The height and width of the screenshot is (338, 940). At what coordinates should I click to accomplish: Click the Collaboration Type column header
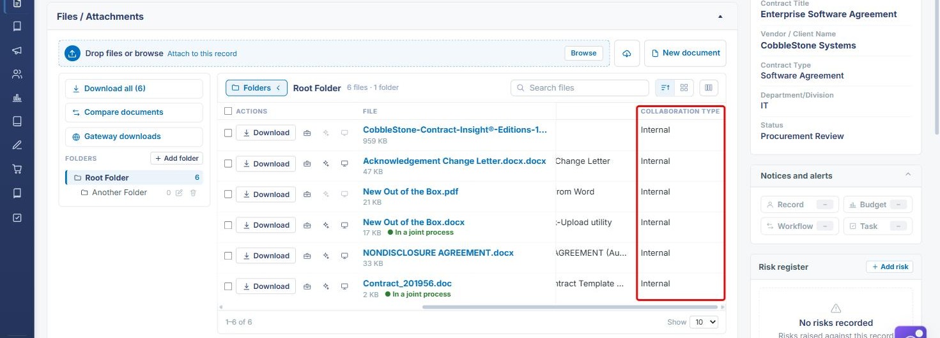point(680,111)
